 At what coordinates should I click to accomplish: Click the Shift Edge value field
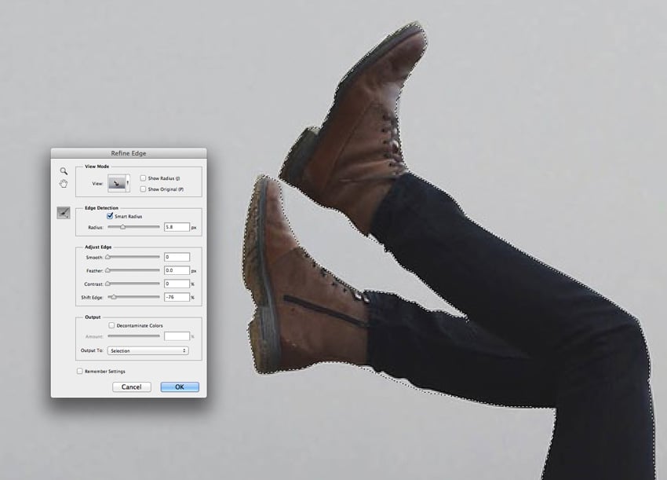tap(177, 297)
